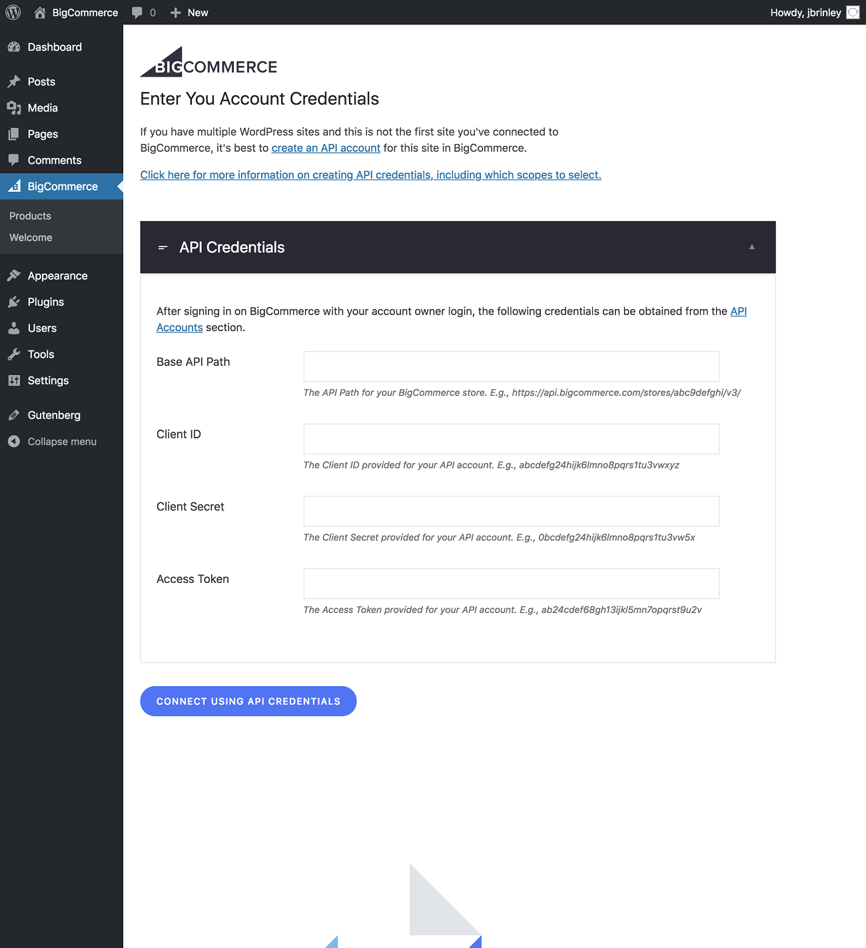Viewport: 866px width, 948px height.
Task: Click the Plugins plug icon
Action: point(14,302)
